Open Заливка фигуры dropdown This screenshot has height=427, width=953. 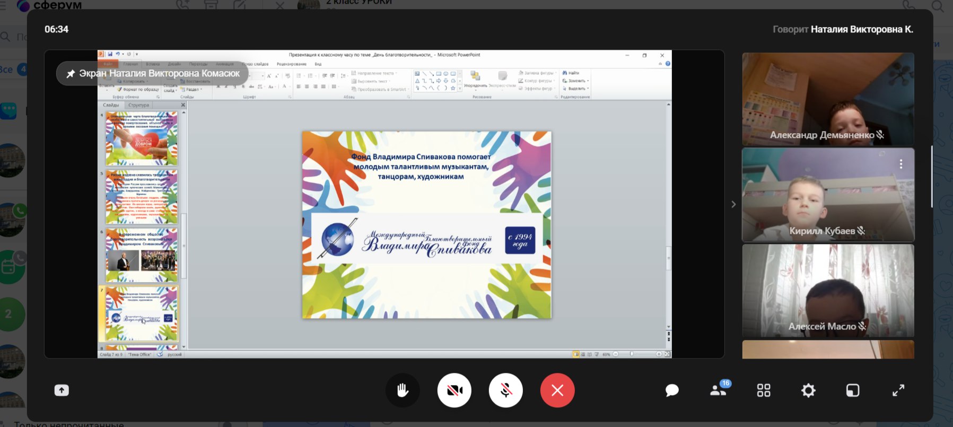(x=537, y=73)
